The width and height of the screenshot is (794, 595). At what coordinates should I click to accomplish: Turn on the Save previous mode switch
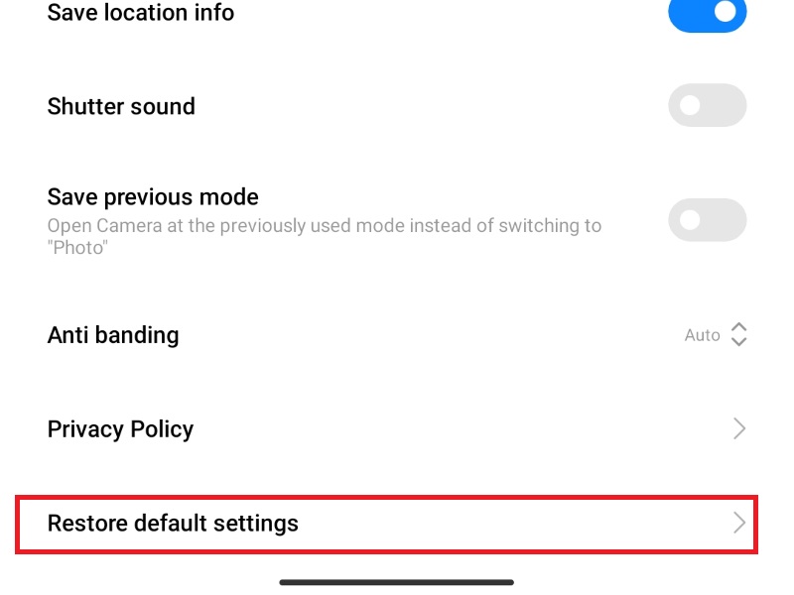coord(707,220)
